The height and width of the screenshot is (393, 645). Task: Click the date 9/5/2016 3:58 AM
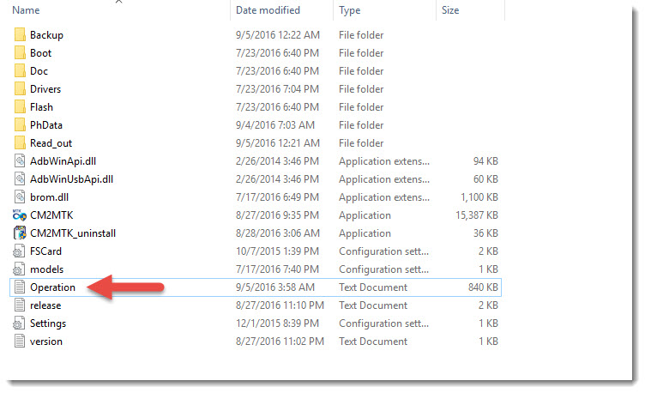click(275, 287)
